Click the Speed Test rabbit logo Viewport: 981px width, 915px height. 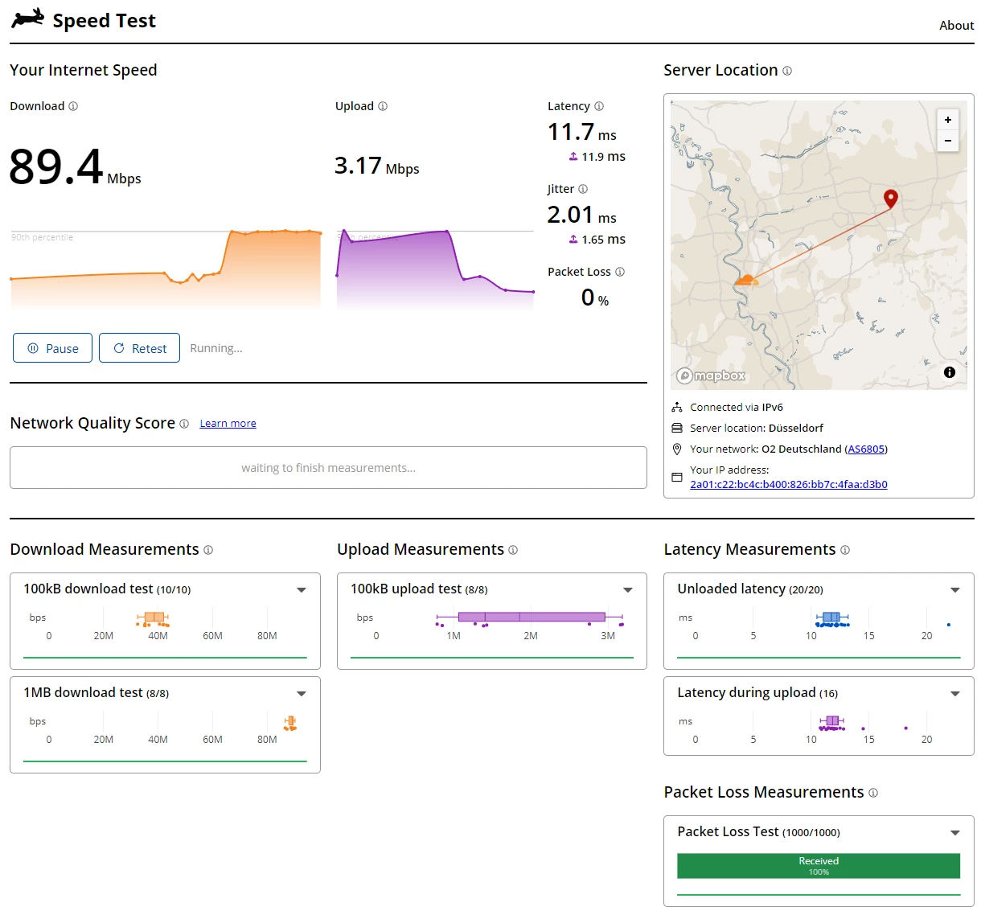pyautogui.click(x=28, y=18)
